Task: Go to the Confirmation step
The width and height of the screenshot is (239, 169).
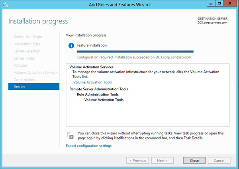Action: (24, 80)
